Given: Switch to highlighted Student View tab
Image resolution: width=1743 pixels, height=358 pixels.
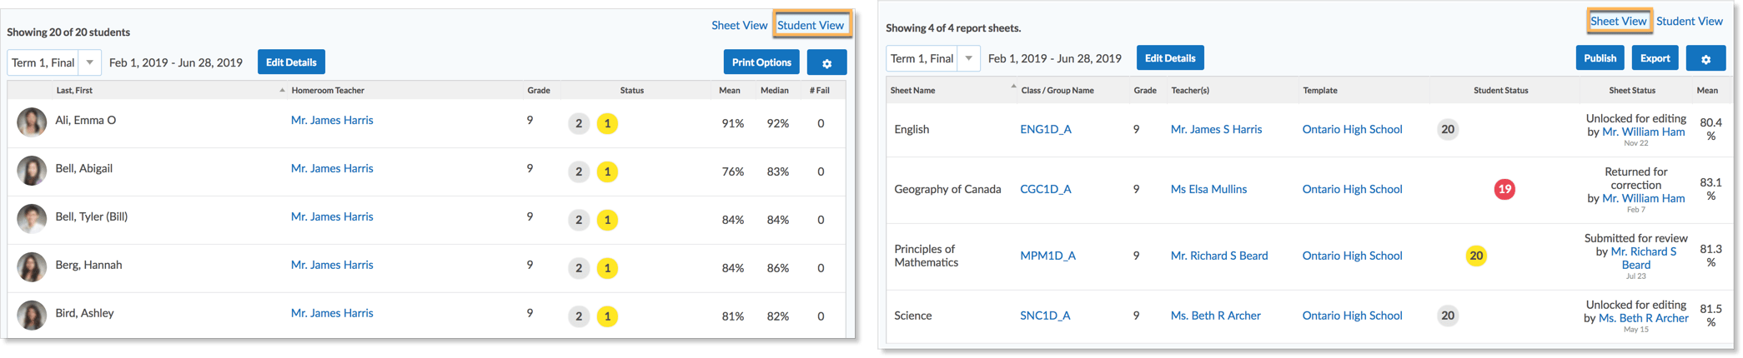Looking at the screenshot, I should coord(811,25).
